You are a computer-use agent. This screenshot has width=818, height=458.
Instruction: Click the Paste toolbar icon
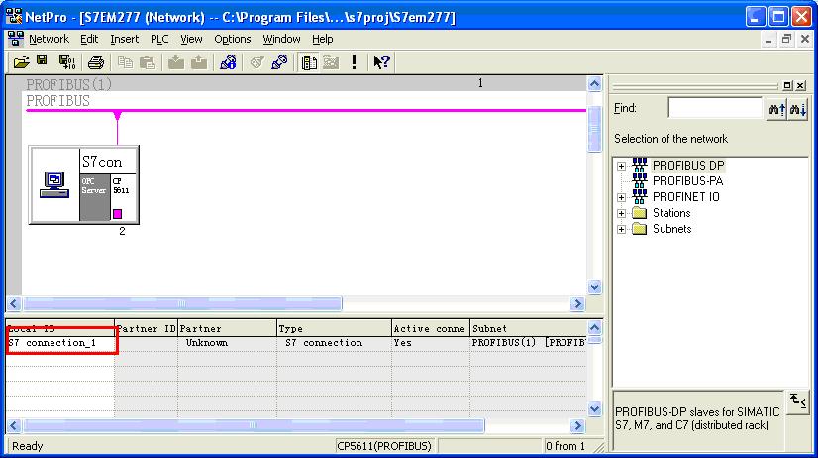(x=148, y=62)
